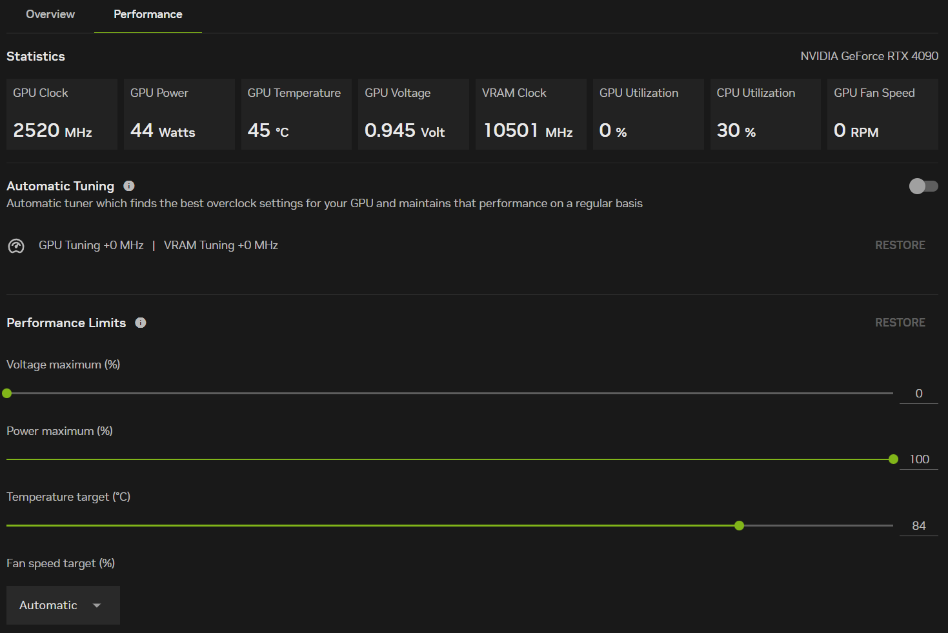The height and width of the screenshot is (633, 948).
Task: Open the Performance Limits info icon
Action: coord(141,323)
